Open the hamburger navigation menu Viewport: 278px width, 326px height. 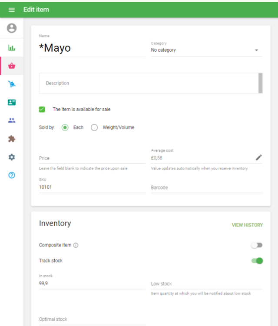click(12, 9)
